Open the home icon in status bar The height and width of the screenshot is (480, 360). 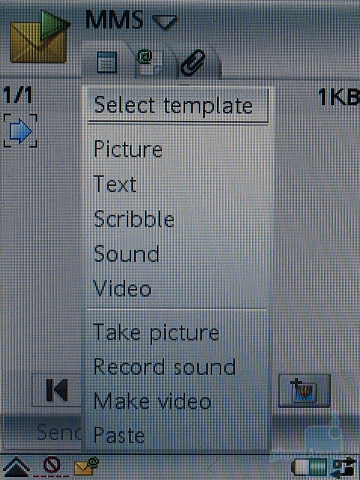(x=16, y=467)
